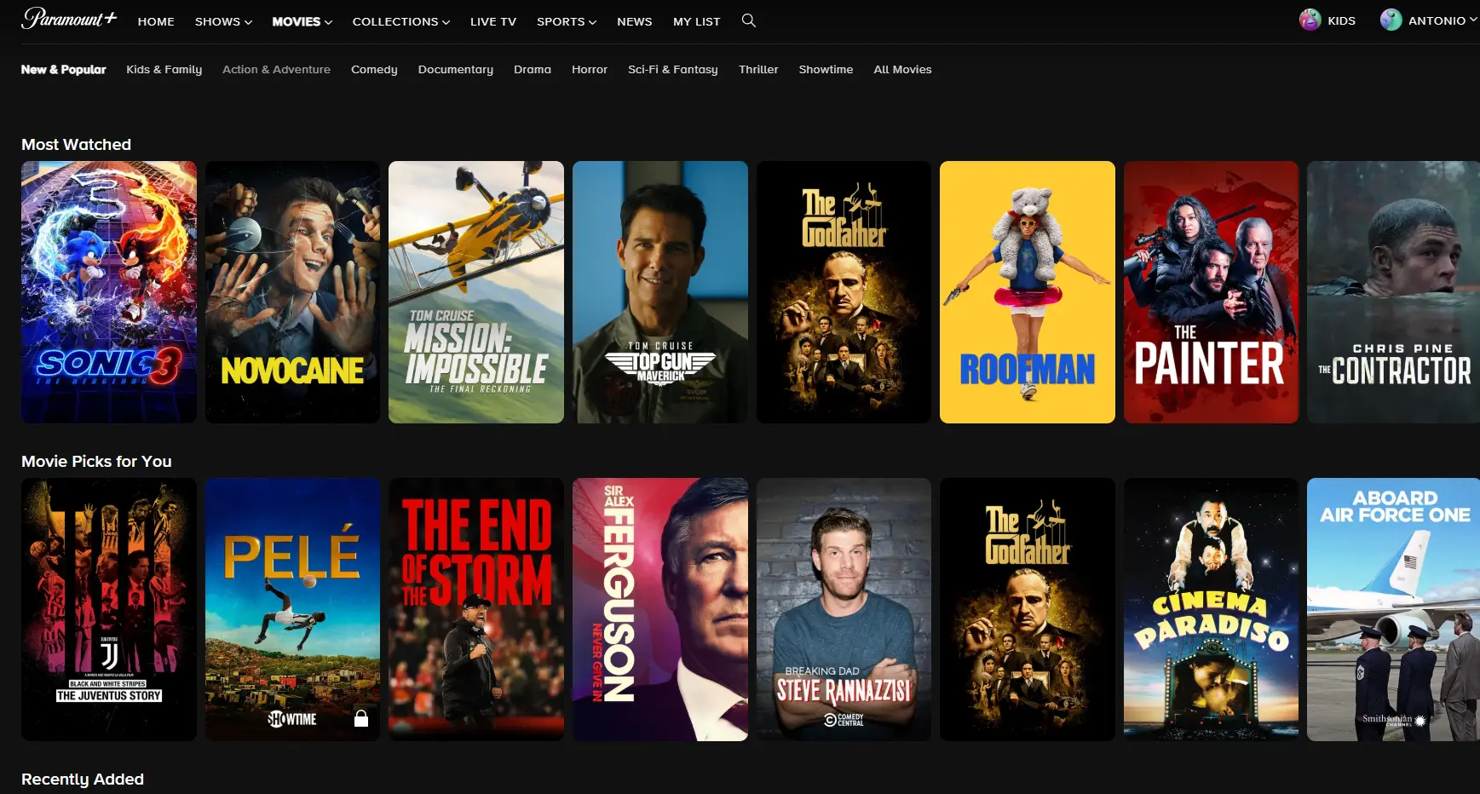Select the Pelé movie poster
This screenshot has height=794, width=1480.
pos(292,609)
